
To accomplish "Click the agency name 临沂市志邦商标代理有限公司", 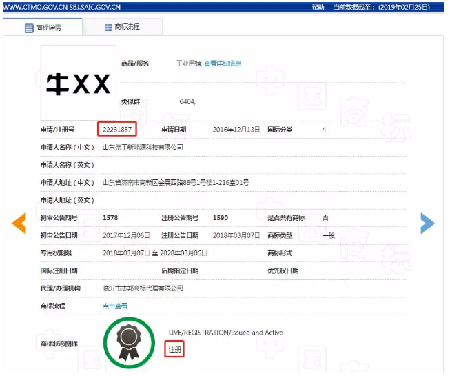I will coord(143,288).
